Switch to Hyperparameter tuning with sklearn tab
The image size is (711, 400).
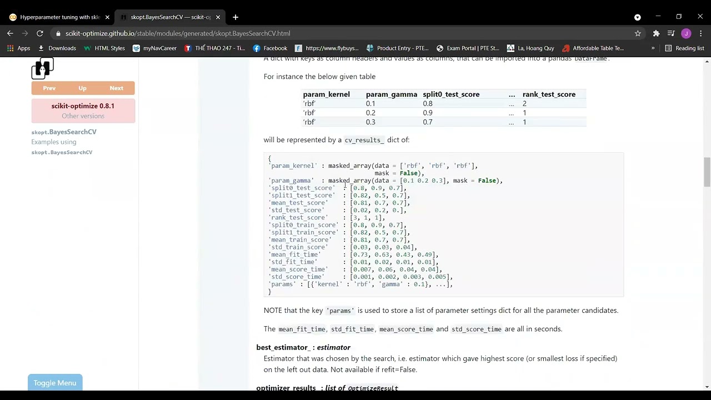58,17
